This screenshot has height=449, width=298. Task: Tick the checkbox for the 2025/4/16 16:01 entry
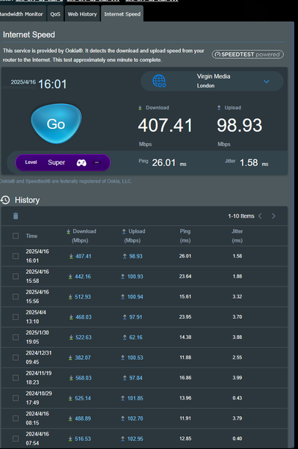(x=16, y=256)
